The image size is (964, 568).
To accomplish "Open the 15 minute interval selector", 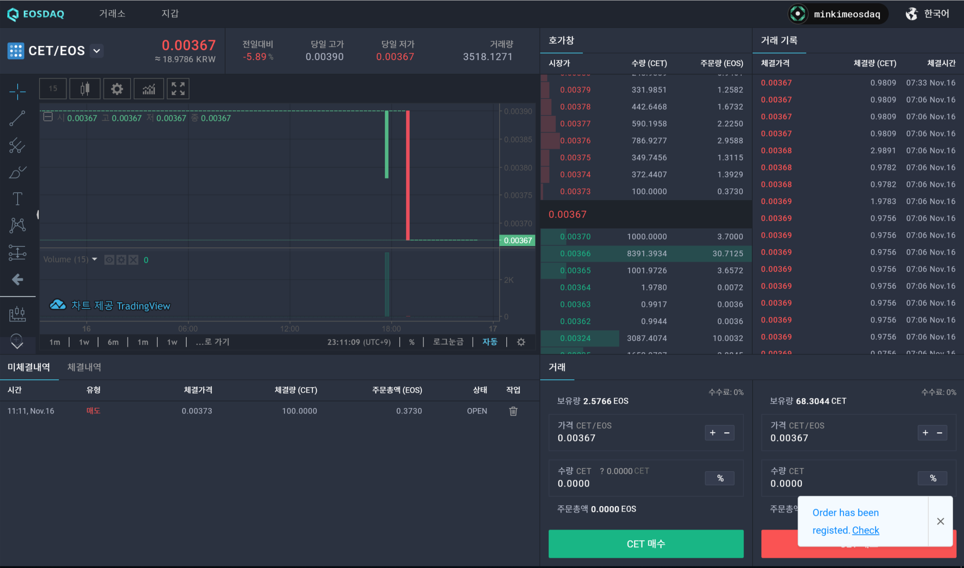I will pyautogui.click(x=53, y=89).
